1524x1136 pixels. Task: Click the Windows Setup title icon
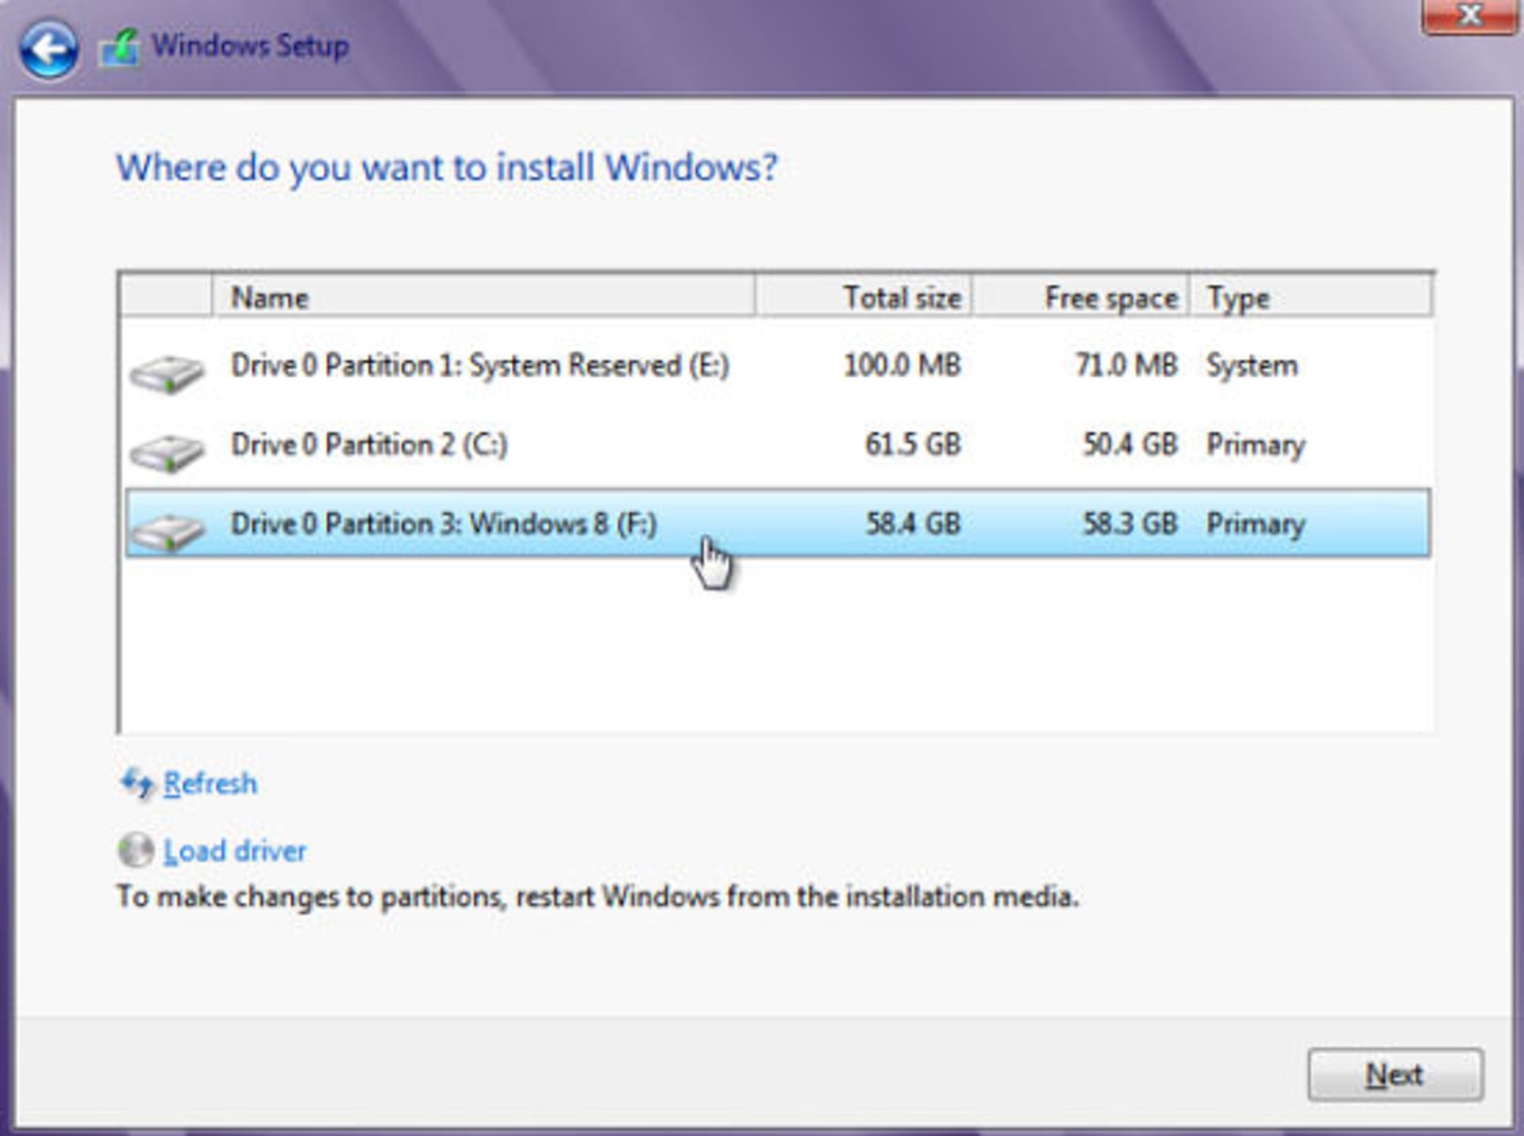click(x=119, y=49)
